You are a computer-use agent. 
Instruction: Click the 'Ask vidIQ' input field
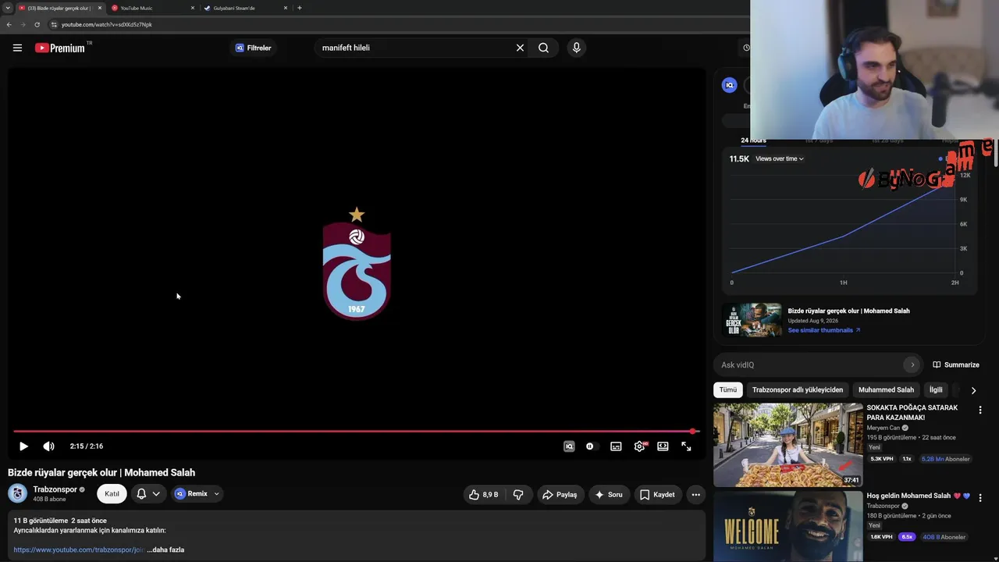812,365
